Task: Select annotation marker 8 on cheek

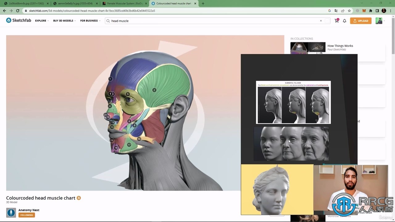Action: pyautogui.click(x=129, y=121)
